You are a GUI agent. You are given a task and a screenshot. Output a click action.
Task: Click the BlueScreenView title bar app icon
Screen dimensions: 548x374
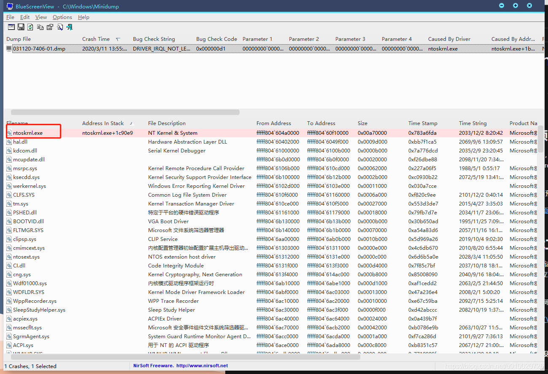[x=9, y=6]
